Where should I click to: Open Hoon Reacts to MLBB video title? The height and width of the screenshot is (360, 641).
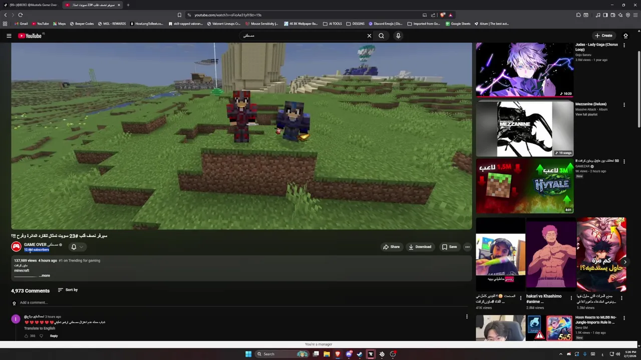pos(596,319)
